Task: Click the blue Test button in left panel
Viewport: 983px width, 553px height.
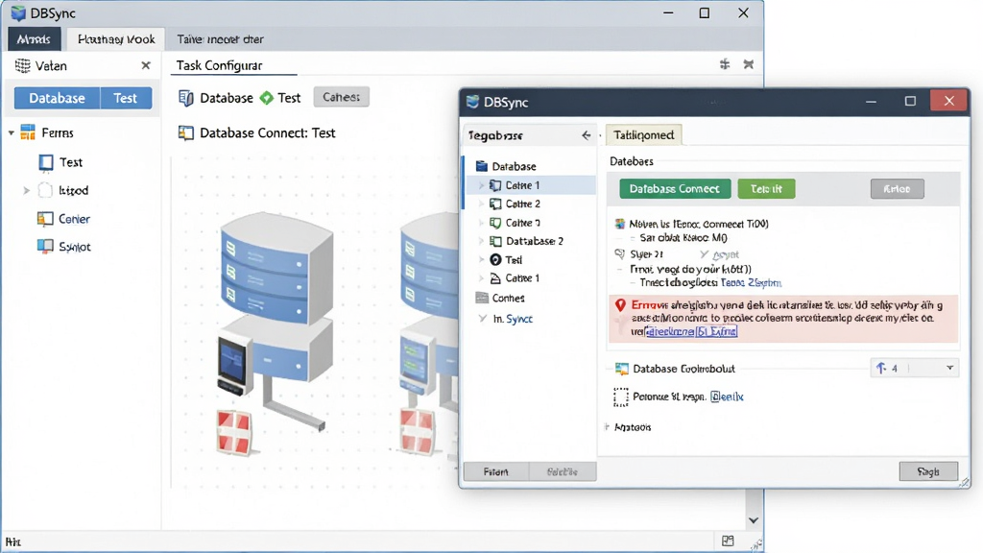Action: point(126,99)
